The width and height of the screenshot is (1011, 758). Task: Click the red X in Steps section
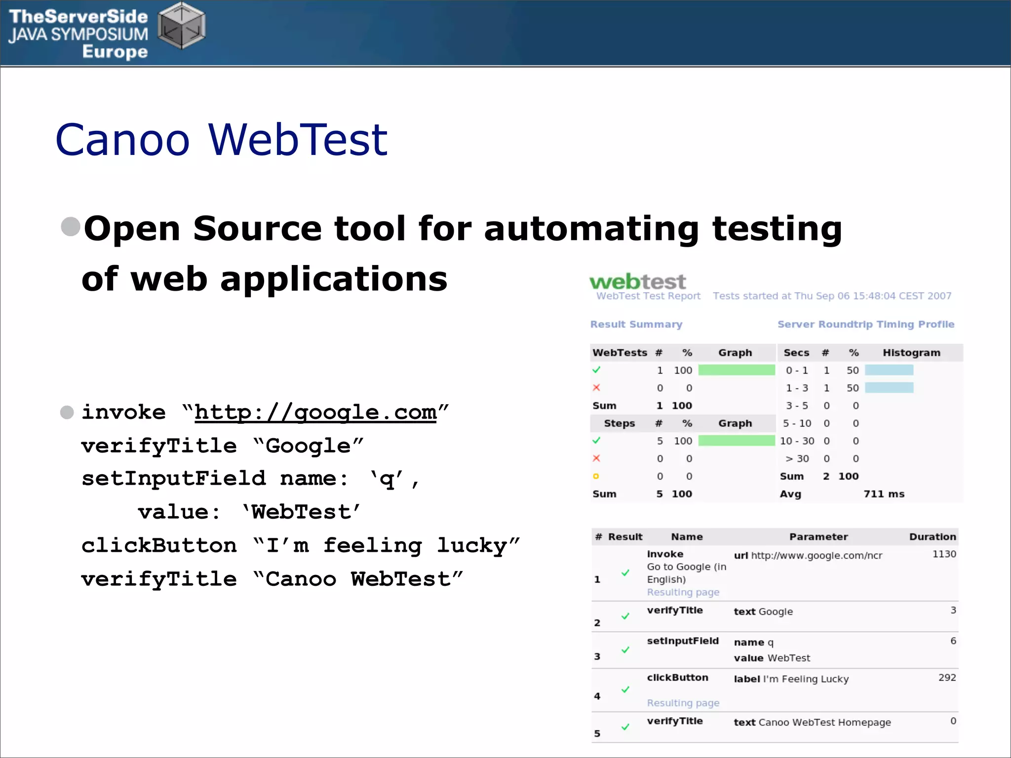(596, 458)
